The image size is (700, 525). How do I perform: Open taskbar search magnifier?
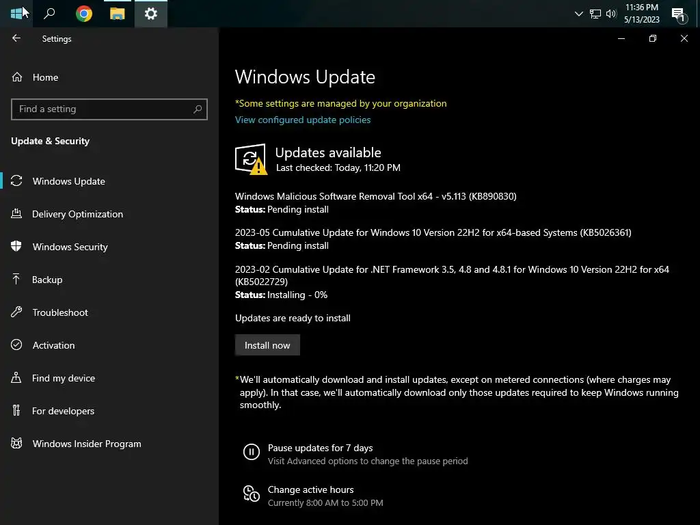click(x=49, y=14)
